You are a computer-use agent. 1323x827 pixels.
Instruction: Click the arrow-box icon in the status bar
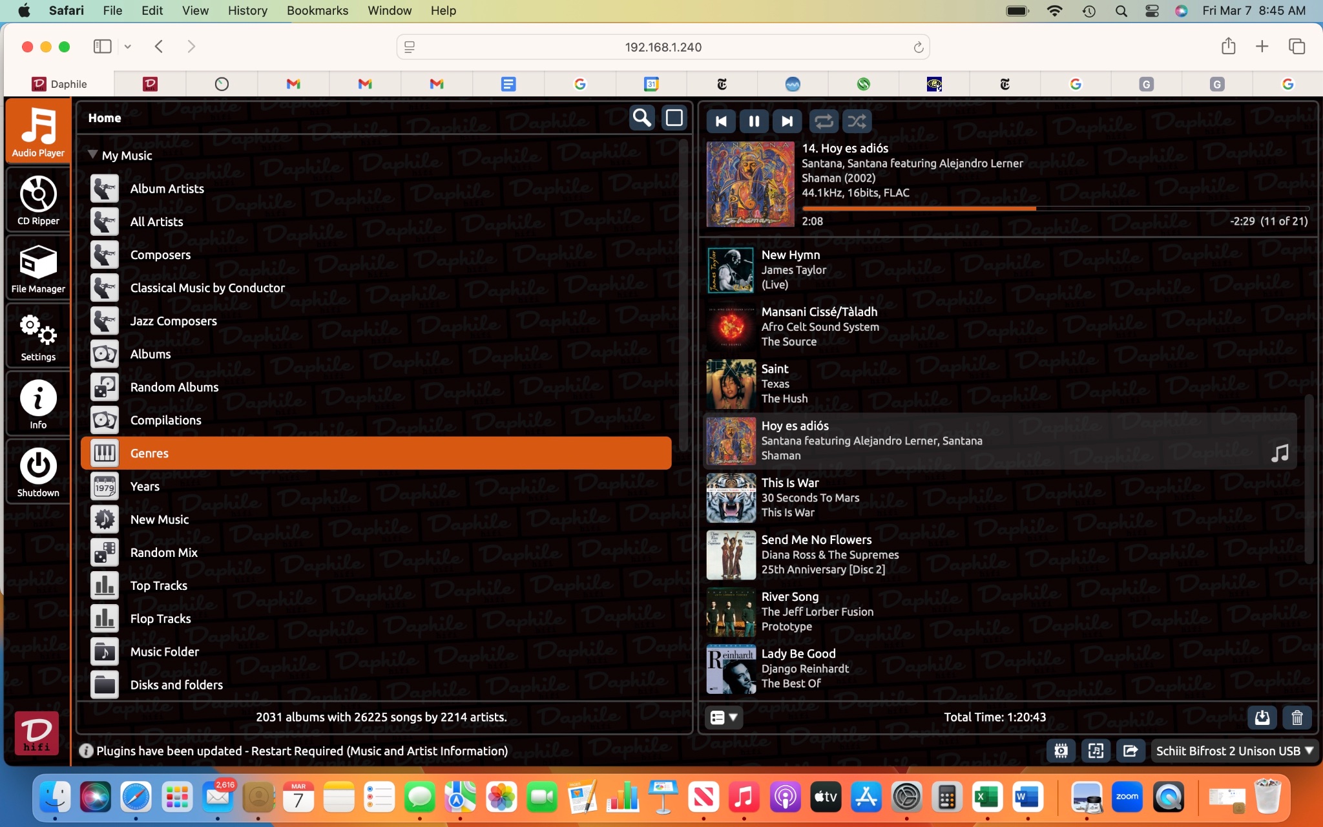click(x=1130, y=751)
